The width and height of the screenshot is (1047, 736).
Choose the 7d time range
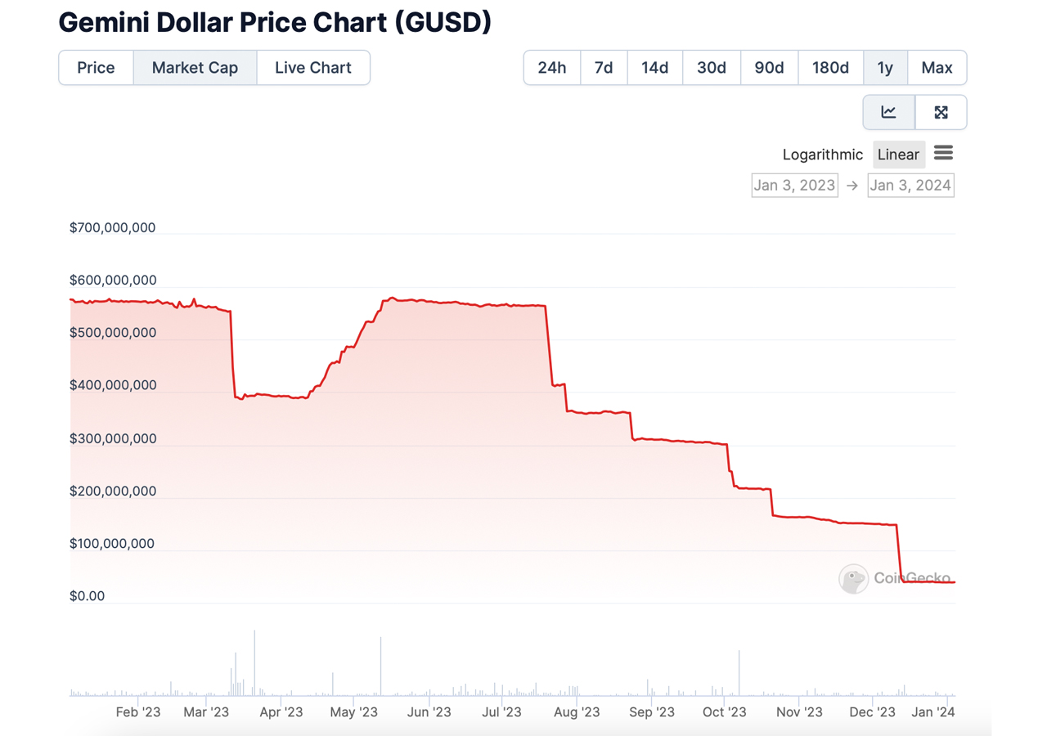click(604, 68)
